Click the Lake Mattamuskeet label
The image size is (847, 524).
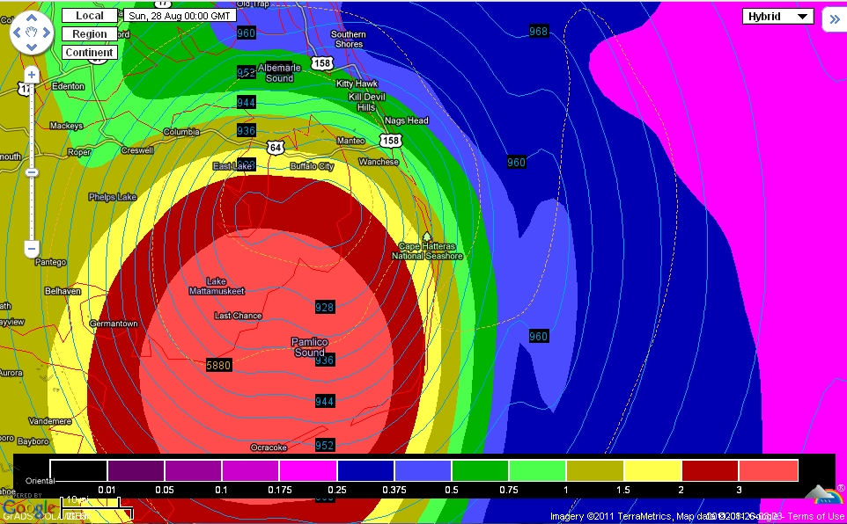coord(217,286)
